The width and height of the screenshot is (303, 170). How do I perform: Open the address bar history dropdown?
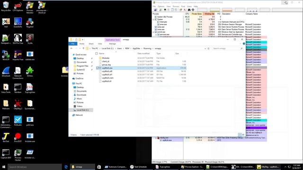[205, 49]
